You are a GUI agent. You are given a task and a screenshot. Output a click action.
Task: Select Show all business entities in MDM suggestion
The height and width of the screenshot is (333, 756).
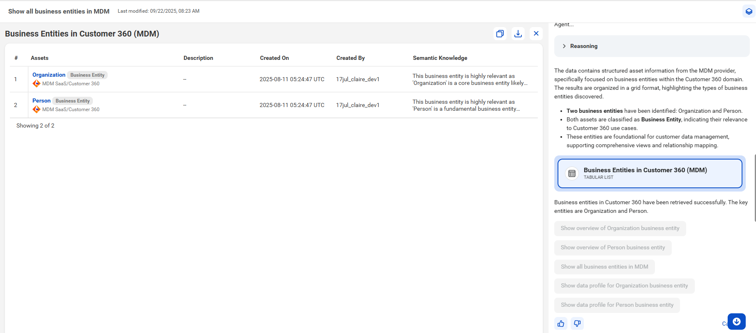(x=604, y=267)
